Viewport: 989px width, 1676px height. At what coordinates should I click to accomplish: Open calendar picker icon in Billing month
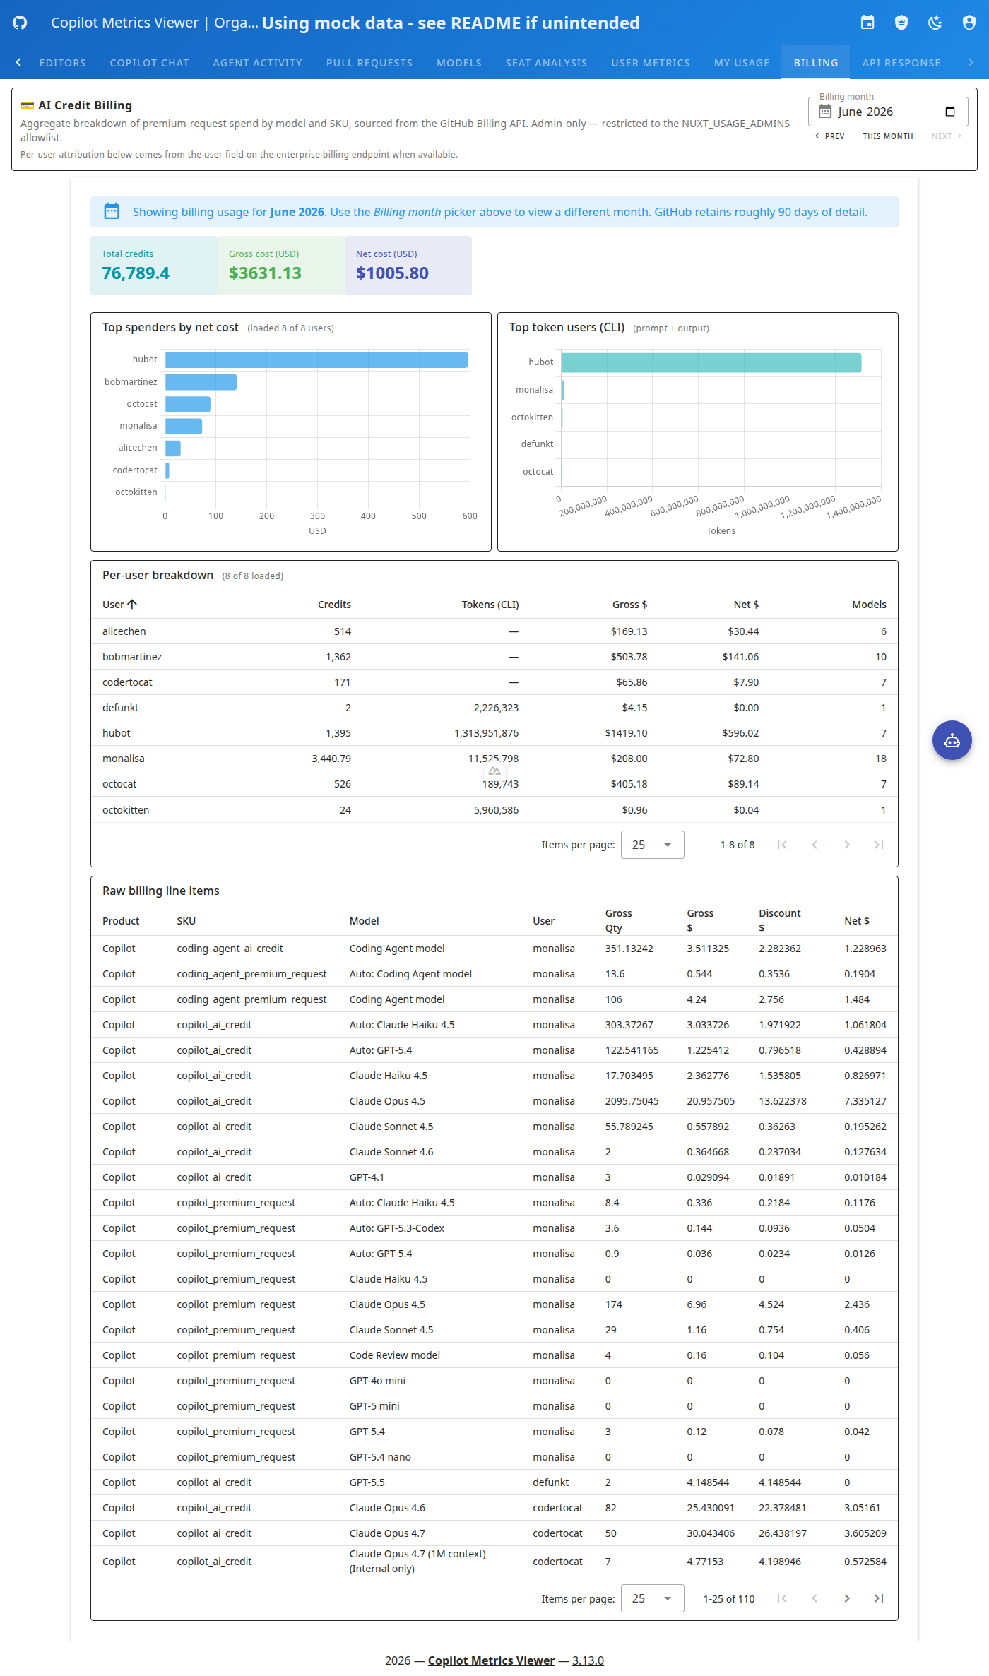(x=950, y=112)
